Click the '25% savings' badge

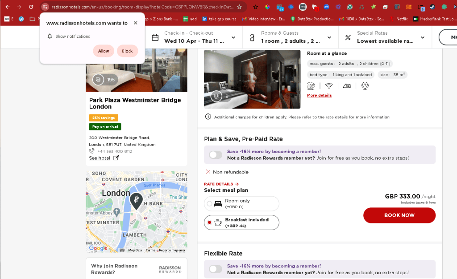104,118
